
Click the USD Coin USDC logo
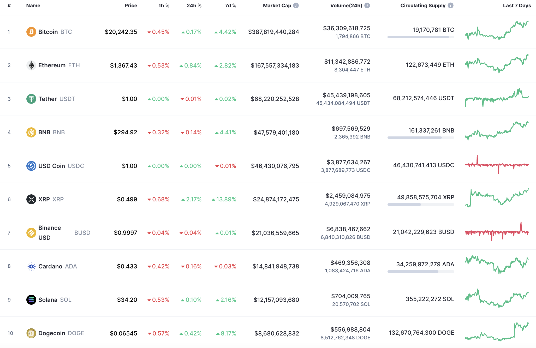click(31, 166)
